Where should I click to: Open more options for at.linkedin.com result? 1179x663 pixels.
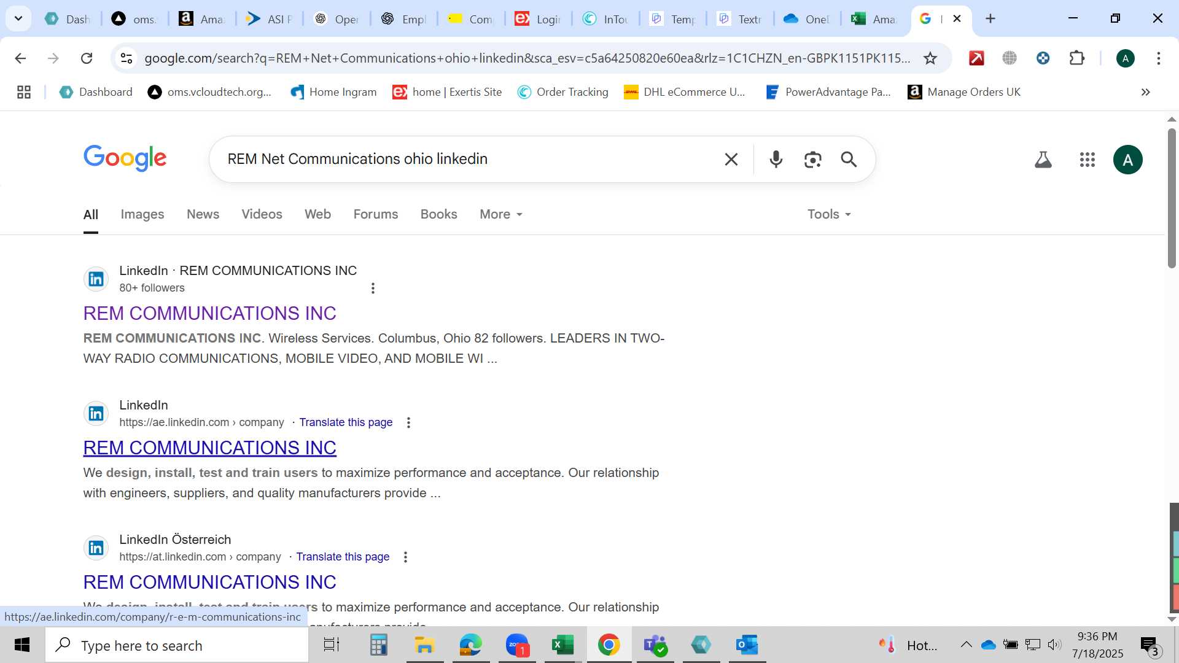(x=405, y=557)
